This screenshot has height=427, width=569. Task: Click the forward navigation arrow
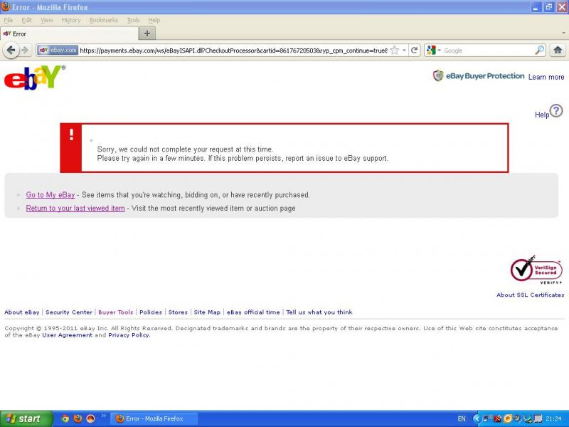25,50
